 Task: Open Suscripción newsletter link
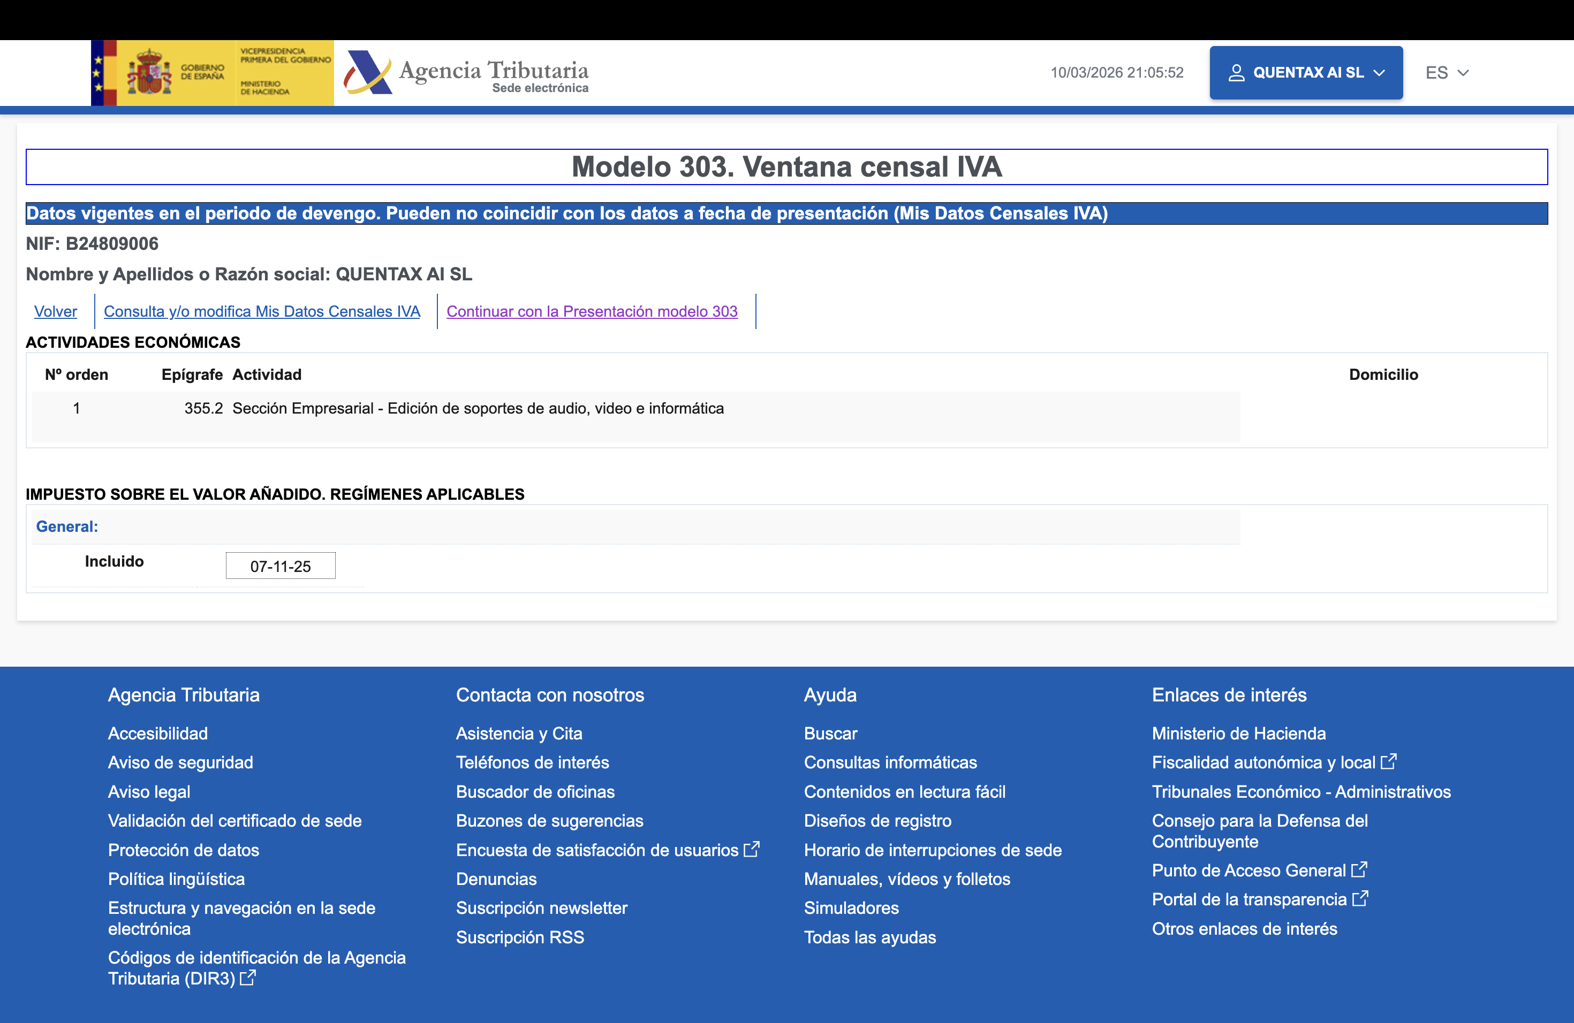pos(542,908)
